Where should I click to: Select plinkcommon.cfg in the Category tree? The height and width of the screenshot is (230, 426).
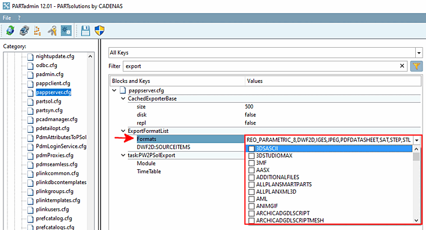(x=57, y=173)
